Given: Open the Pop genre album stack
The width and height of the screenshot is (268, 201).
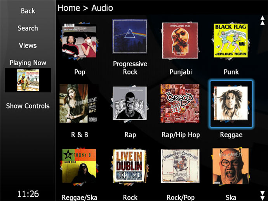Looking at the screenshot, I should 79,41.
